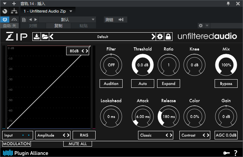Toggle the RMS detection button
This screenshot has height=157, width=243.
click(84, 135)
